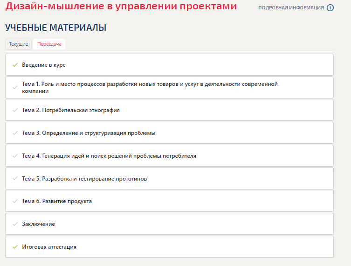The image size is (351, 266).
Task: Click the checkmark icon beside Тема 3
Action: coord(15,133)
